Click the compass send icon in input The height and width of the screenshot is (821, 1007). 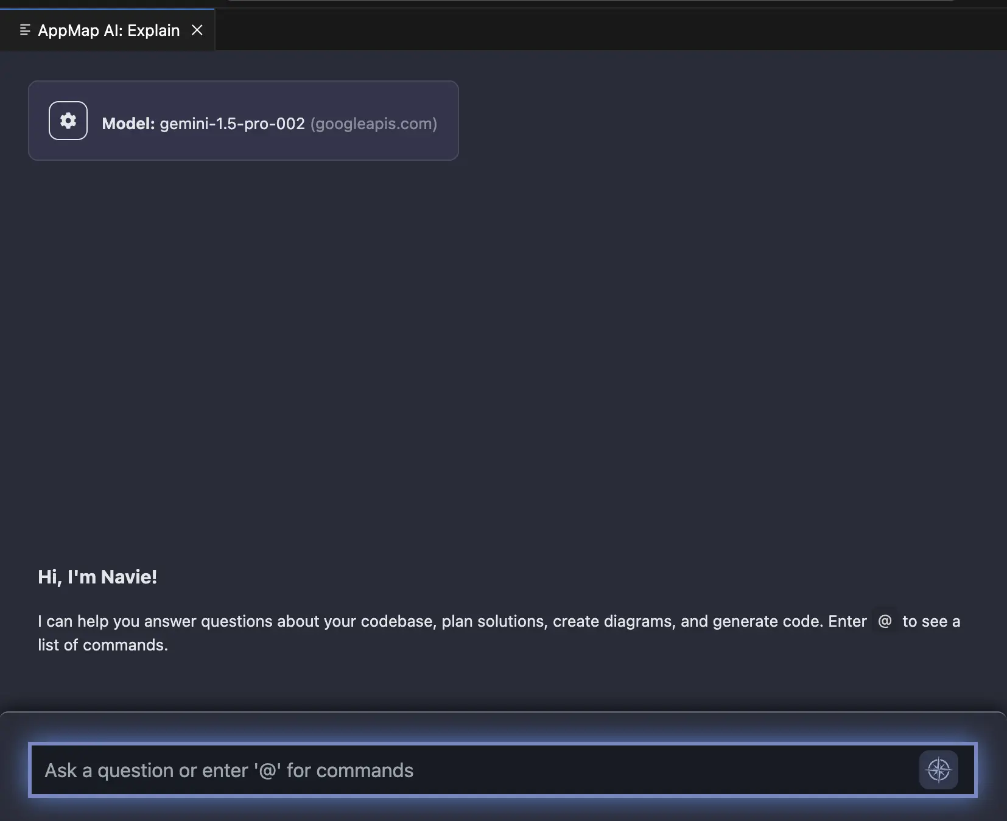938,770
